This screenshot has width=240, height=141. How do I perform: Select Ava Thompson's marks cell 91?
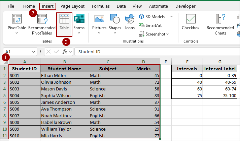click(144, 109)
